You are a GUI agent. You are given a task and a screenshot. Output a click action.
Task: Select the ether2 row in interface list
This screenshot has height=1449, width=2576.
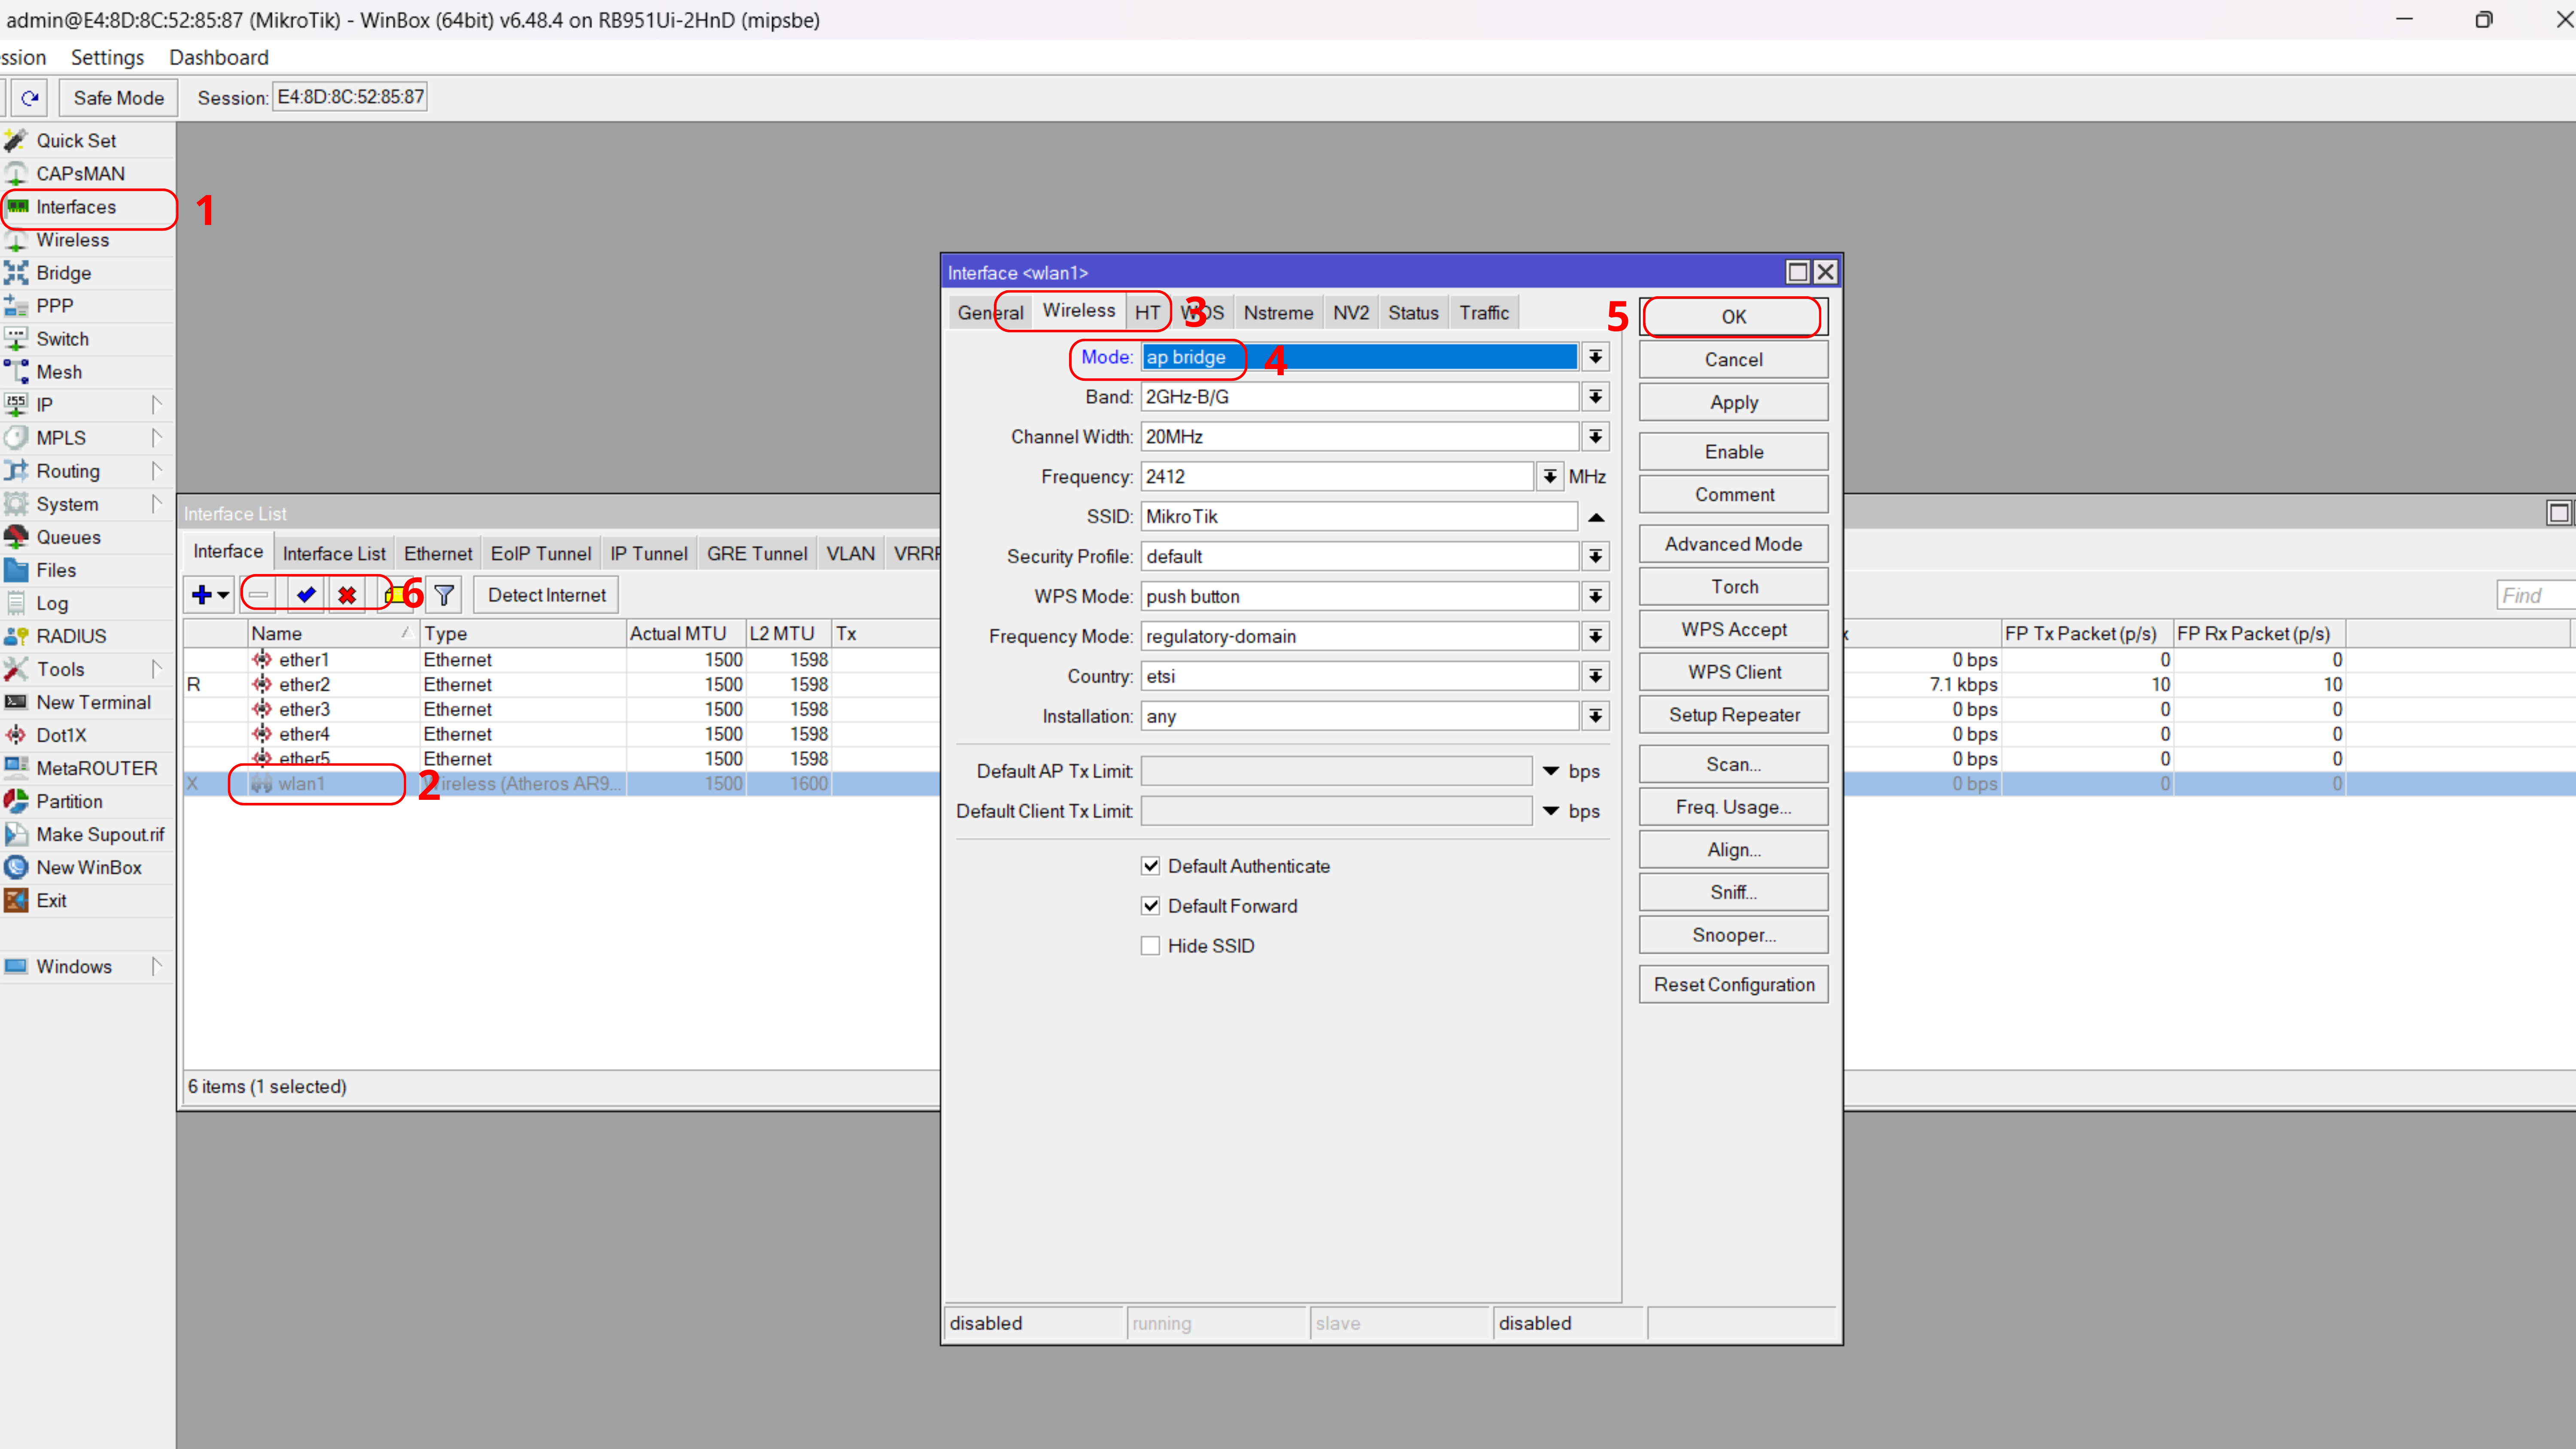304,685
